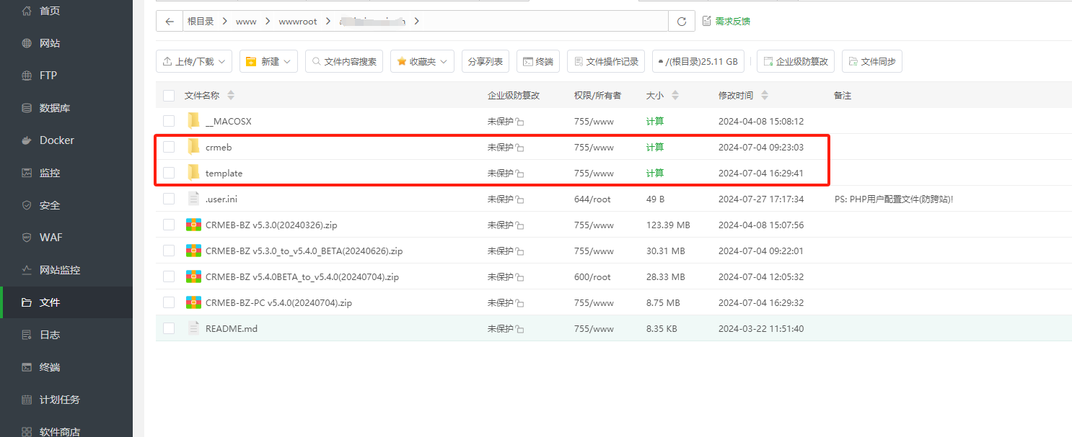
Task: Click the 需求反馈 link
Action: point(726,22)
